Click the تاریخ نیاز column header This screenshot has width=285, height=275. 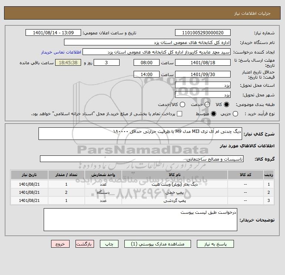tap(29, 175)
